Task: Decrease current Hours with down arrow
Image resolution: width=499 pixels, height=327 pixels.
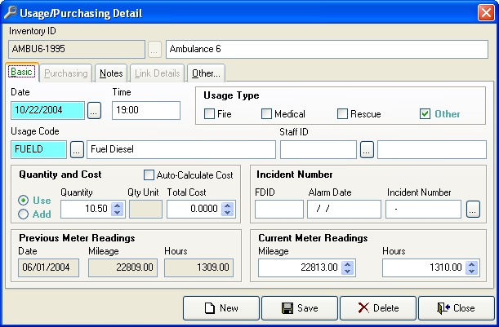Action: [x=471, y=272]
